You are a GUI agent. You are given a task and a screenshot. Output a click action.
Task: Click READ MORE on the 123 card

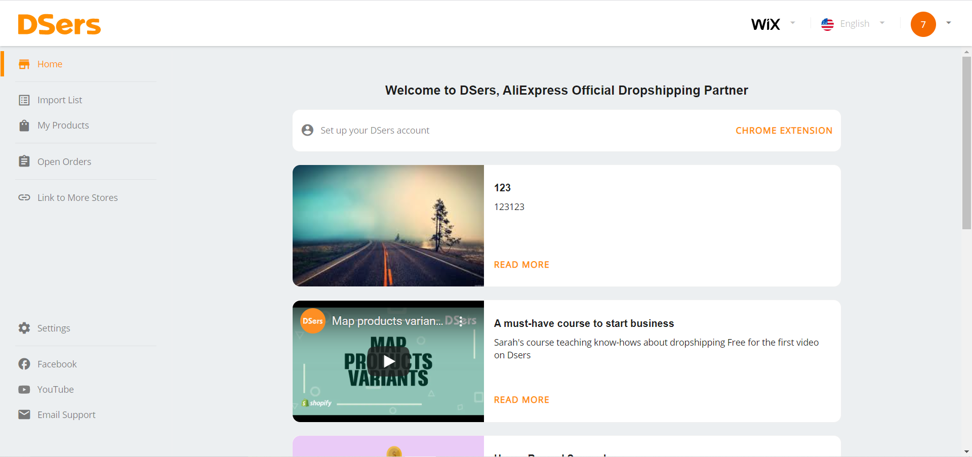(521, 265)
